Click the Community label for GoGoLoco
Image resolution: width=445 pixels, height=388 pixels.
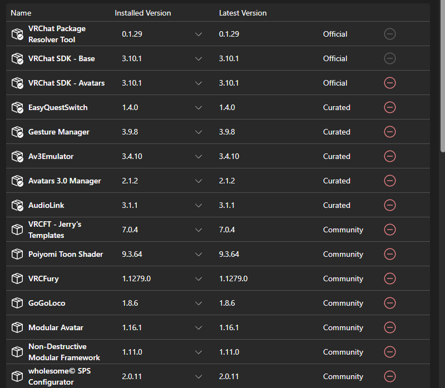point(343,303)
